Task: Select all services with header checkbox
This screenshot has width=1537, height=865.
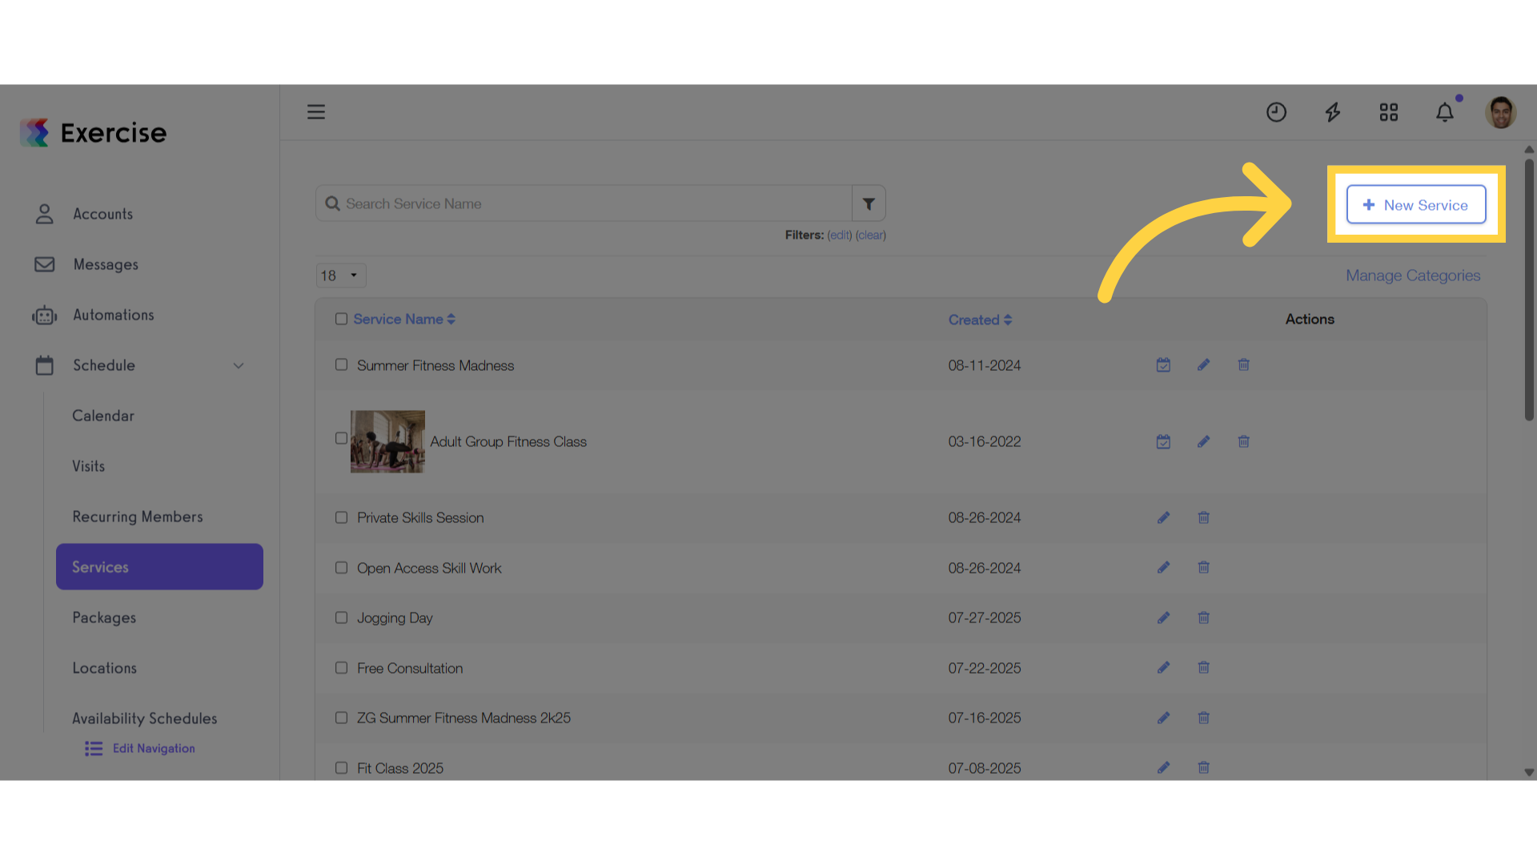Action: [x=341, y=319]
